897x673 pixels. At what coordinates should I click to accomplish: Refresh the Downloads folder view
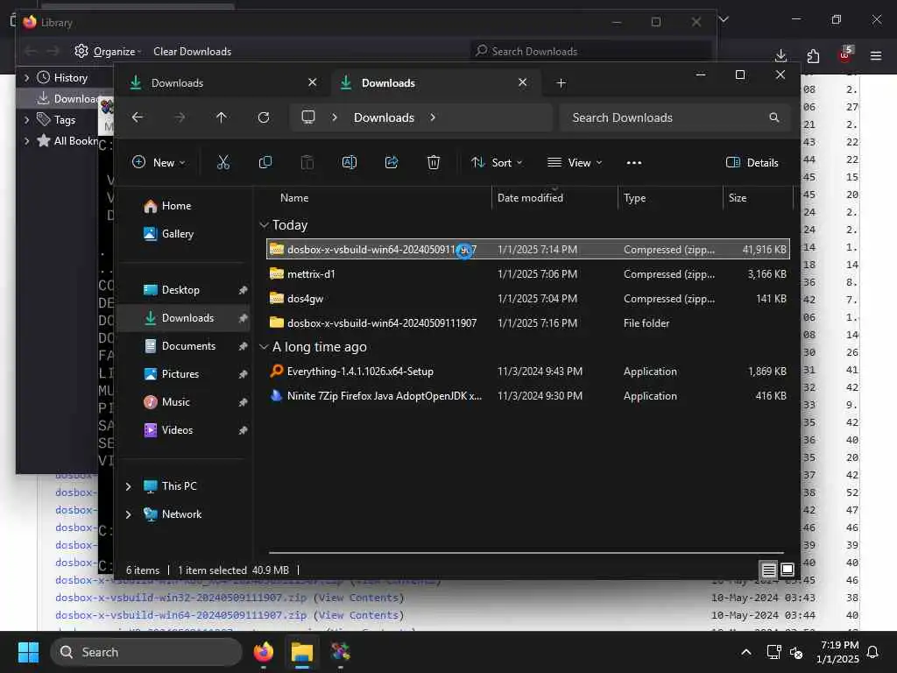(264, 117)
